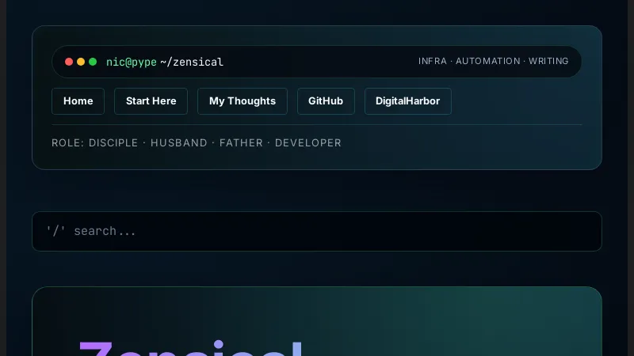The width and height of the screenshot is (634, 356).
Task: Visit the GitHub link
Action: coord(325,101)
